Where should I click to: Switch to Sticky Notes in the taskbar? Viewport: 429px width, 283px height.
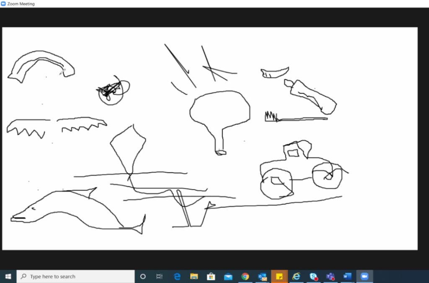279,276
